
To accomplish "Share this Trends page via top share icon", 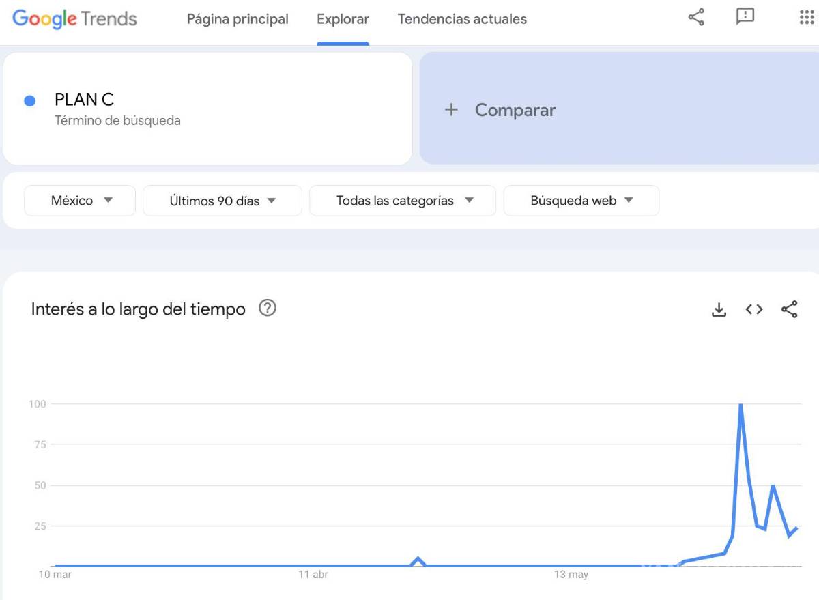I will 696,18.
